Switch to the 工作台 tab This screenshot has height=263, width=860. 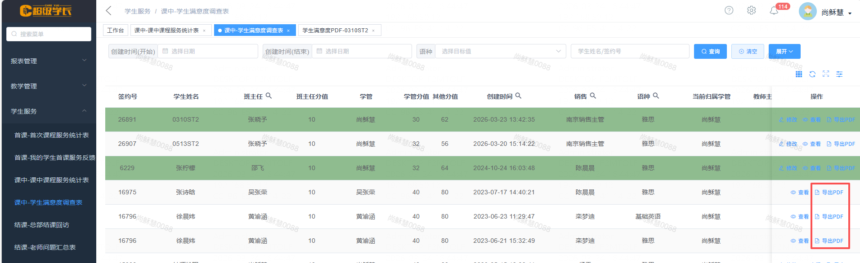click(116, 30)
